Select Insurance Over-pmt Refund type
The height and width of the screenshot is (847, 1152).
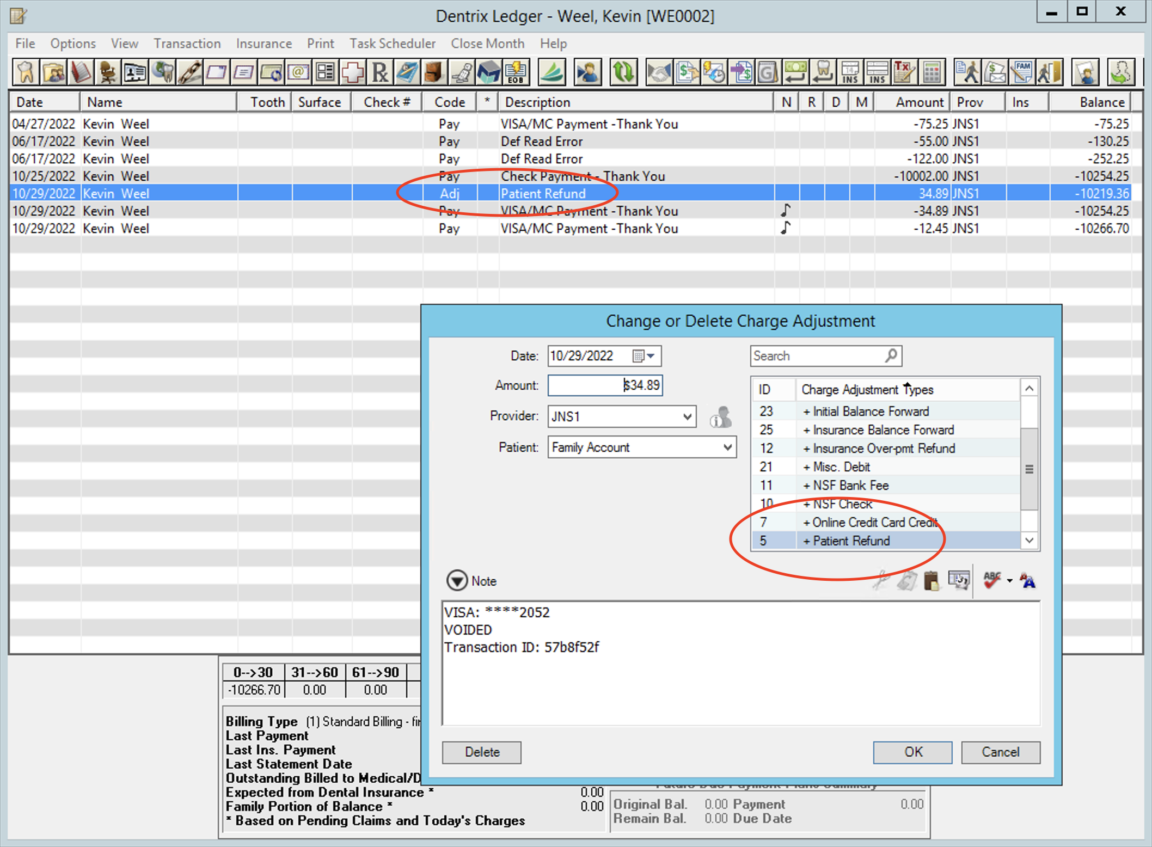tap(886, 448)
